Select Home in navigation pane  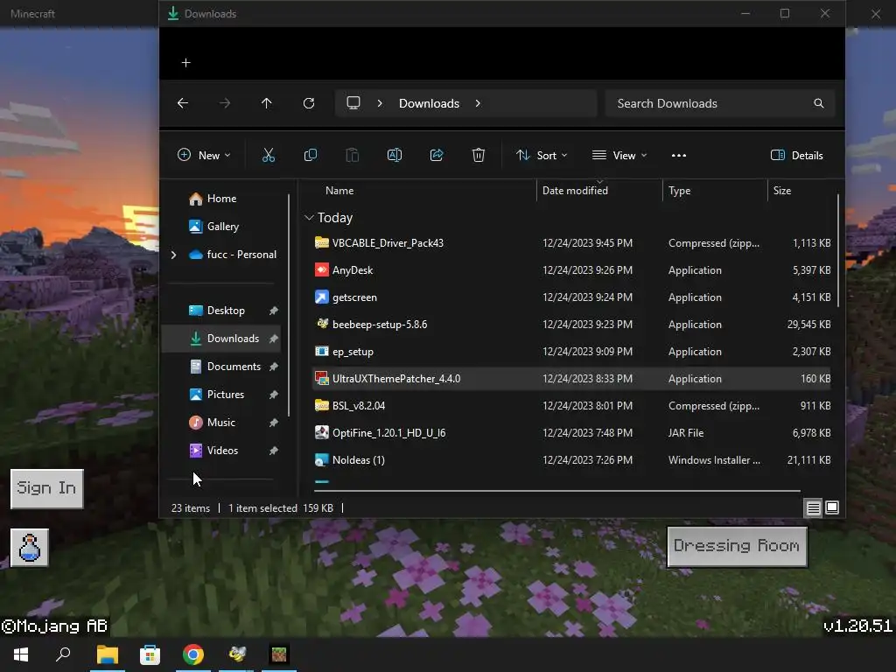pyautogui.click(x=221, y=199)
